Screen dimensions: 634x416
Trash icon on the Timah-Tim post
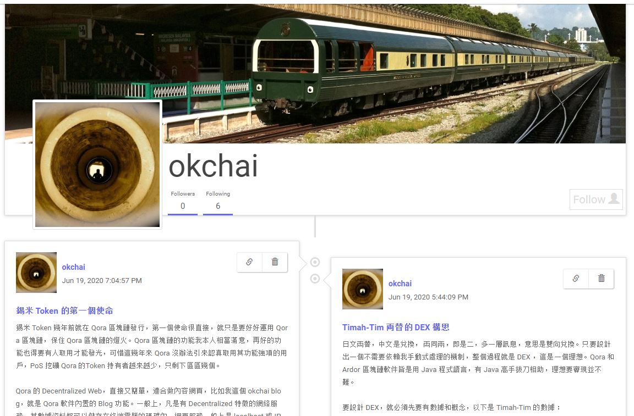(601, 278)
